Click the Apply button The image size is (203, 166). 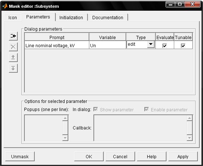183,156
